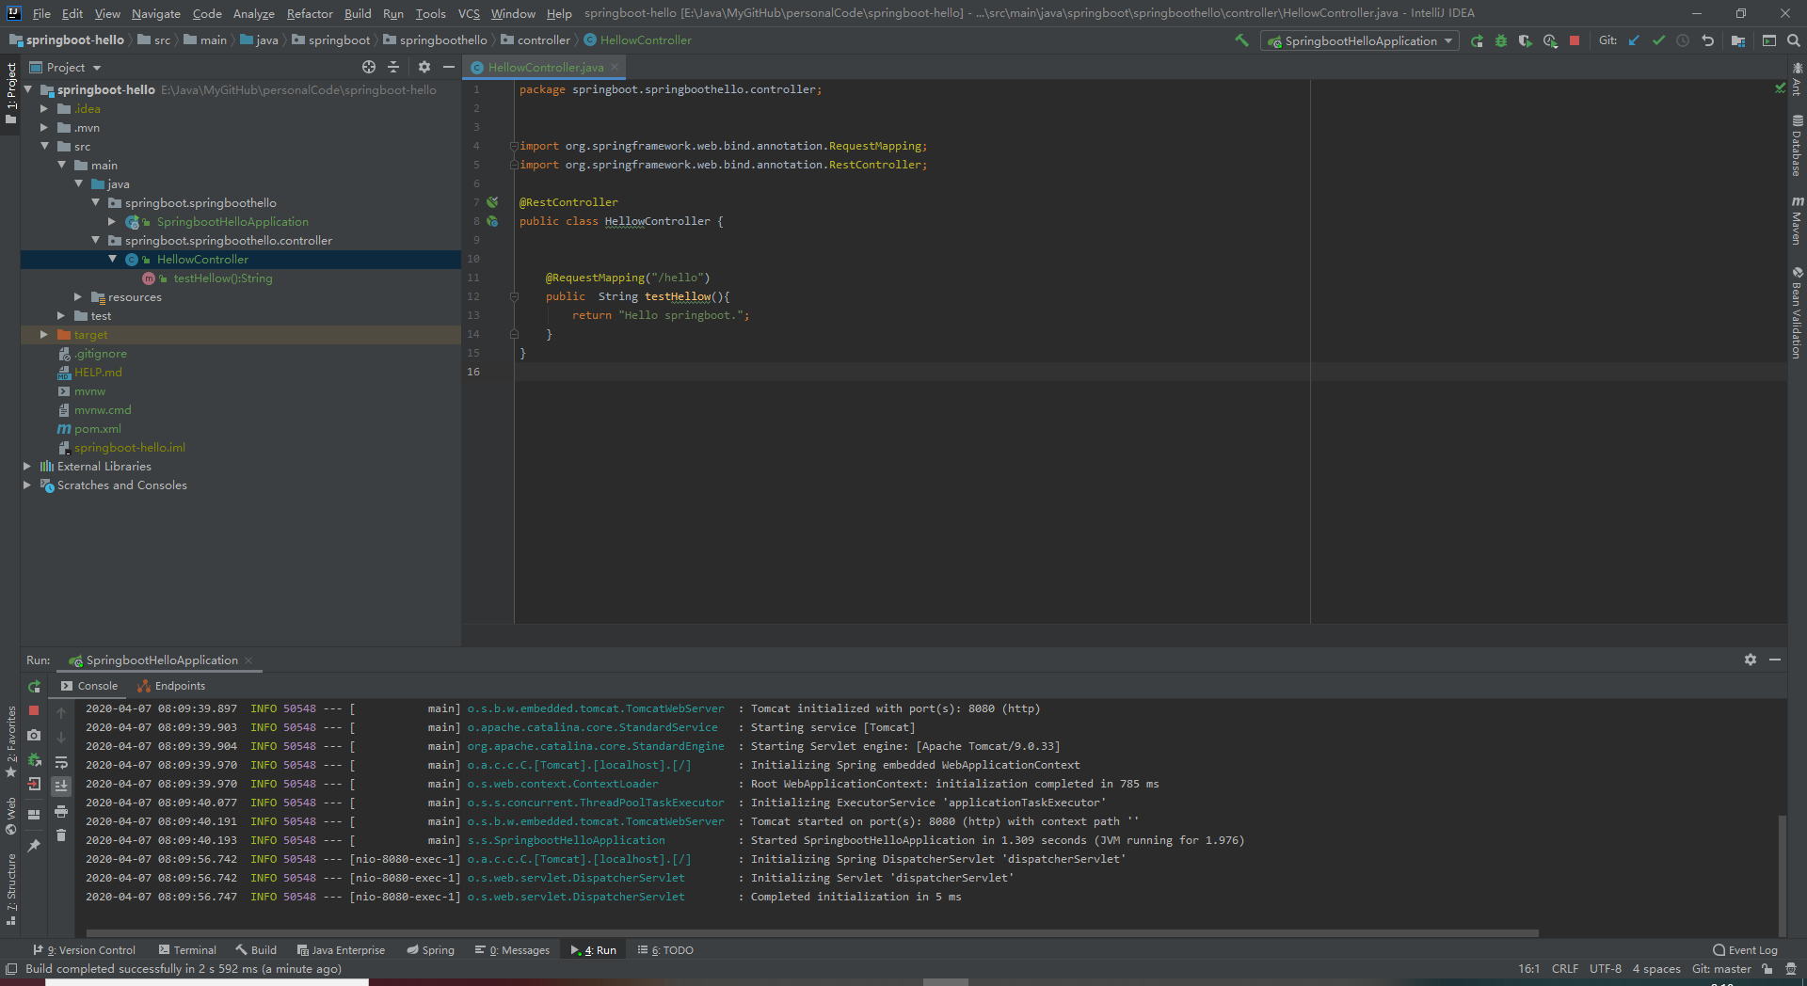This screenshot has width=1807, height=986.
Task: Click the Build Project hammer icon
Action: [1241, 40]
